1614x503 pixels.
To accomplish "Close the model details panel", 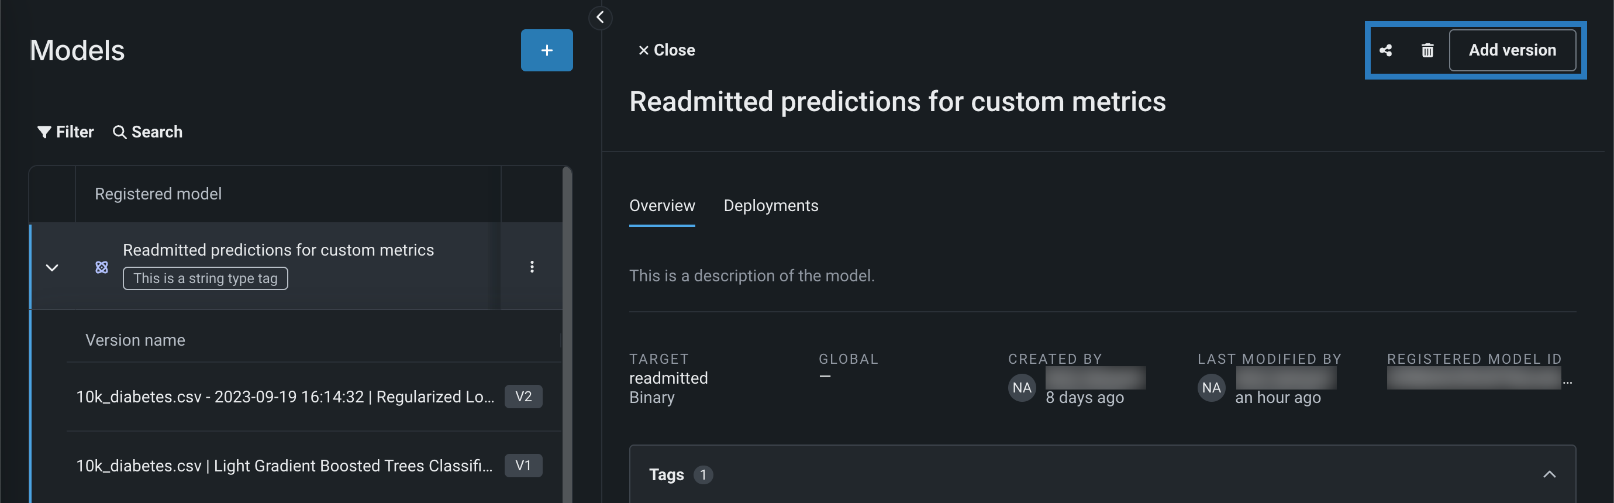I will click(666, 50).
